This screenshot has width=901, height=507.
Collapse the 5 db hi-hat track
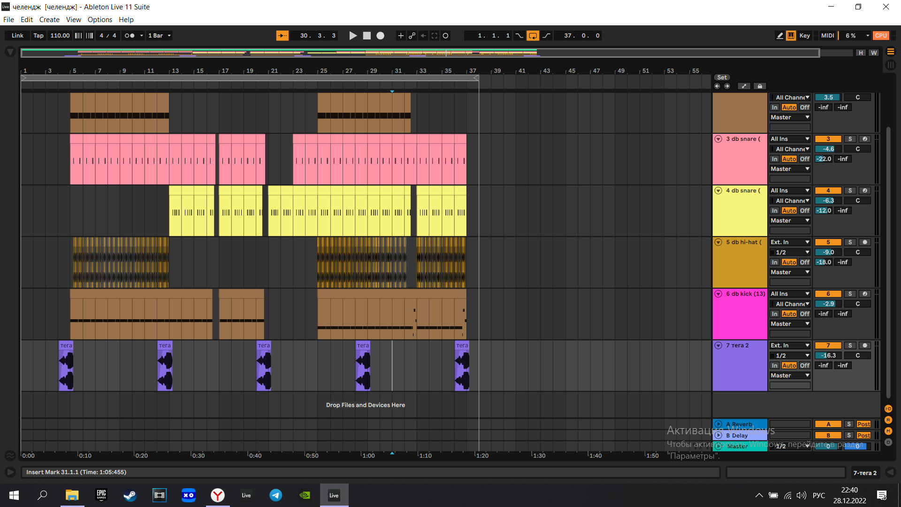718,242
